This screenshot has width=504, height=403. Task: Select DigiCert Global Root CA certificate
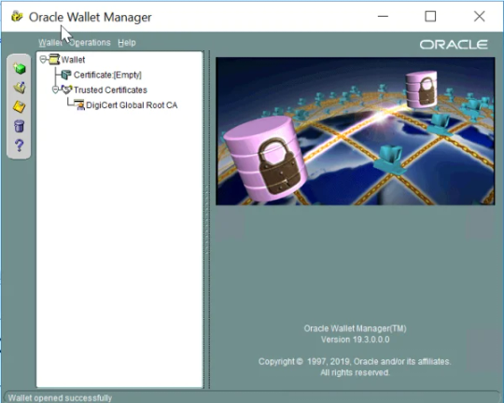pos(132,105)
